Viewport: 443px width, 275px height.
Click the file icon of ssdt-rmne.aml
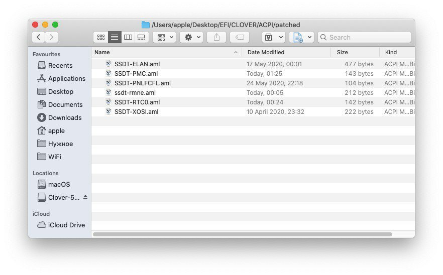(108, 92)
